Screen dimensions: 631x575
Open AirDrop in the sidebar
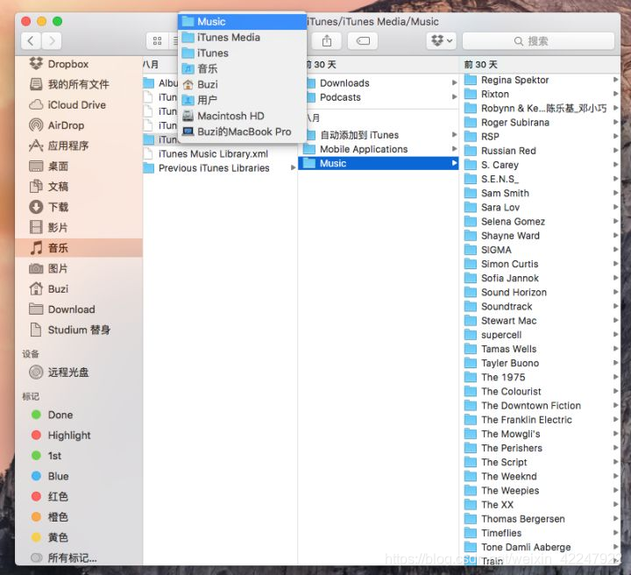tap(79, 125)
